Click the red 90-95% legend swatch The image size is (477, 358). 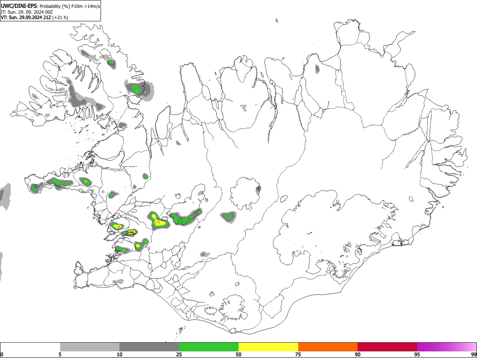coord(387,347)
